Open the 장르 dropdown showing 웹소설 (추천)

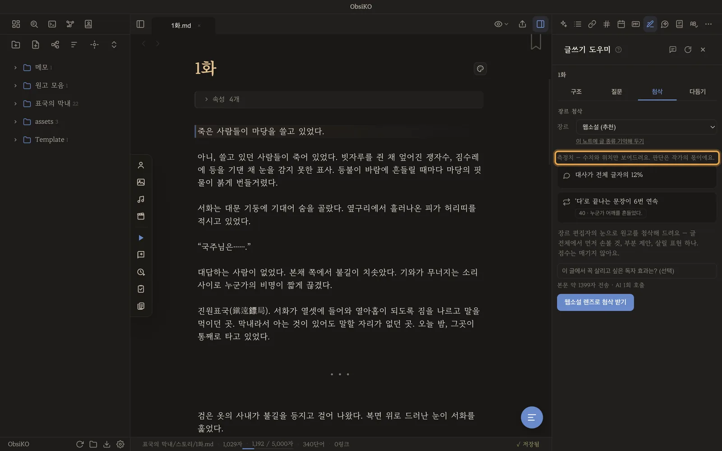coord(646,127)
